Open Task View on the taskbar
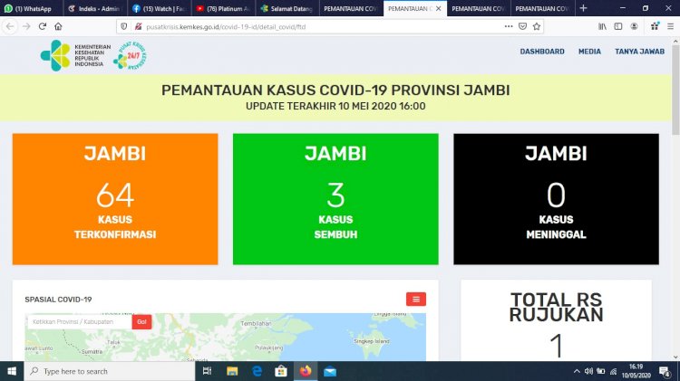The width and height of the screenshot is (680, 381). [208, 371]
